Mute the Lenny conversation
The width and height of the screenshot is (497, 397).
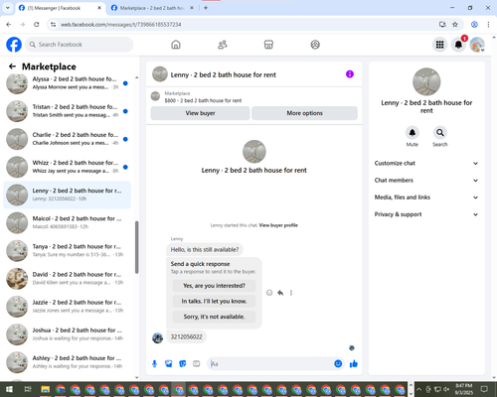coord(413,133)
